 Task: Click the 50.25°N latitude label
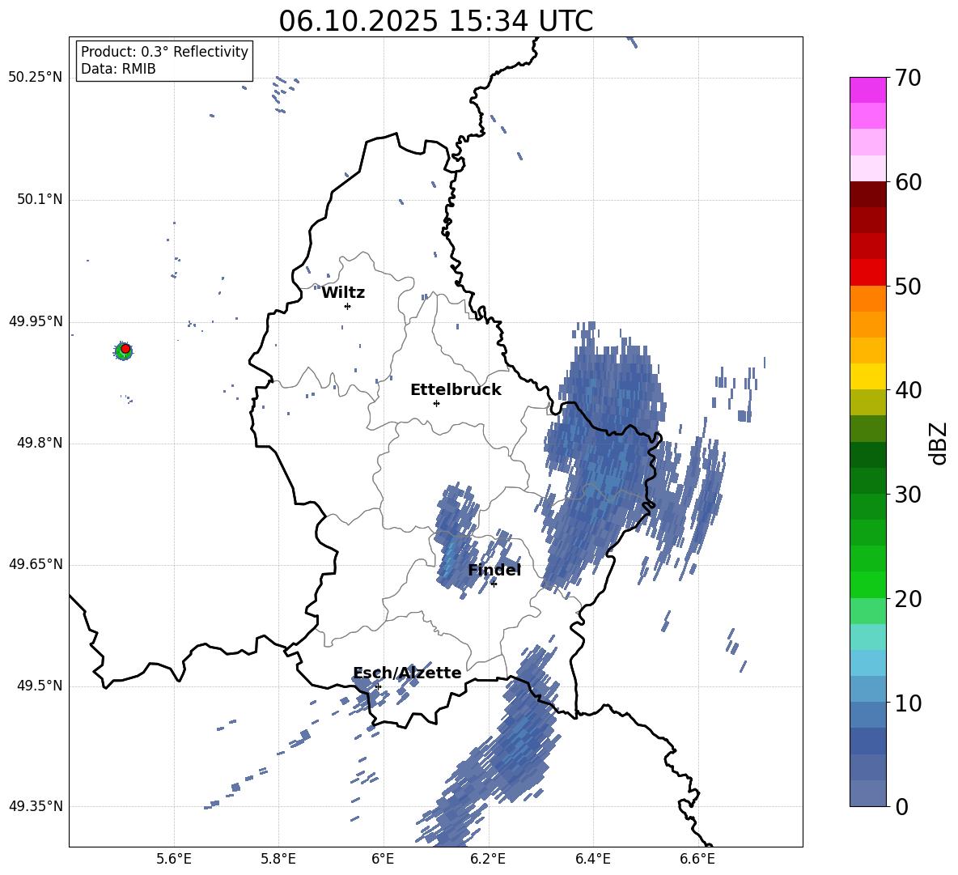pyautogui.click(x=36, y=78)
